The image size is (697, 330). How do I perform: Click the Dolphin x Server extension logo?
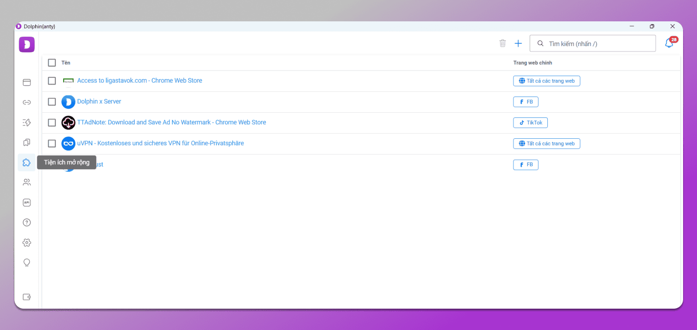pos(68,102)
